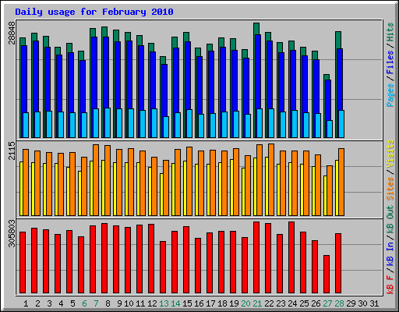
Task: Click day label 17 on the x-axis
Action: pos(210,303)
